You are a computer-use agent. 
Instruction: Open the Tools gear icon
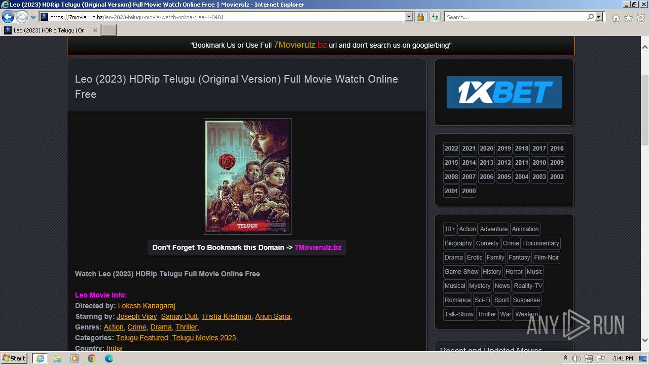[641, 18]
